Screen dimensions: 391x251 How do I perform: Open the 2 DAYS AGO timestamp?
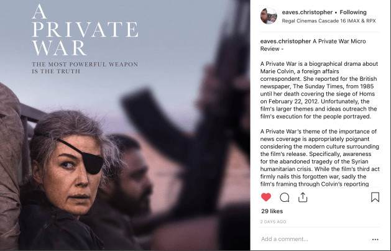(273, 222)
